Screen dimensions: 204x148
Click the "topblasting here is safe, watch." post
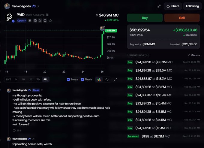click(32, 144)
